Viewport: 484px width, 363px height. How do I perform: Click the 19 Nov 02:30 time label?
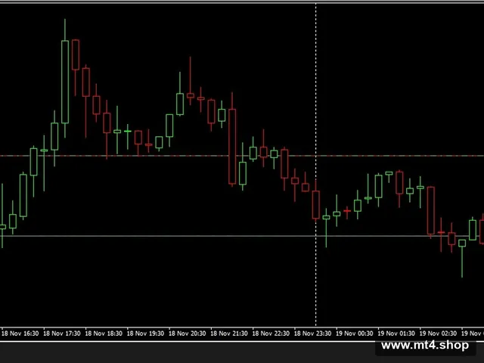(x=438, y=334)
